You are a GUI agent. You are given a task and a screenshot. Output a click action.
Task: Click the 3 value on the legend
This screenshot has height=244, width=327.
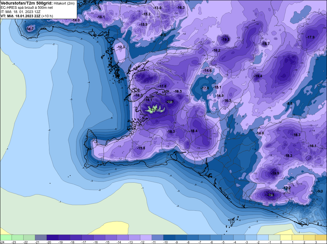(x=316, y=242)
